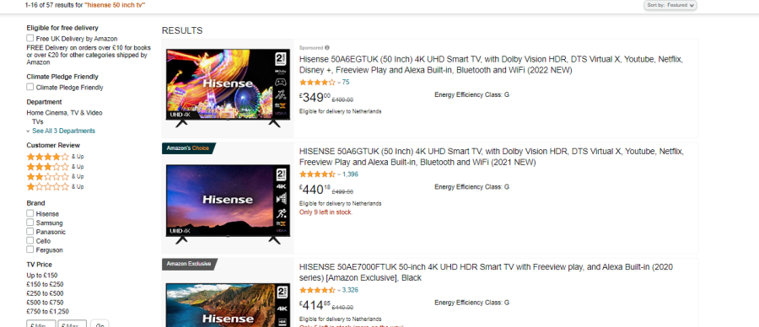Viewport: 759px width, 327px height.
Task: Select 1 star & Up rating filter
Action: pos(55,187)
